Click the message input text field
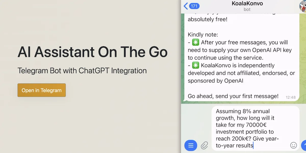Image resolution: width=306 pixels, height=153 pixels. pos(255,128)
